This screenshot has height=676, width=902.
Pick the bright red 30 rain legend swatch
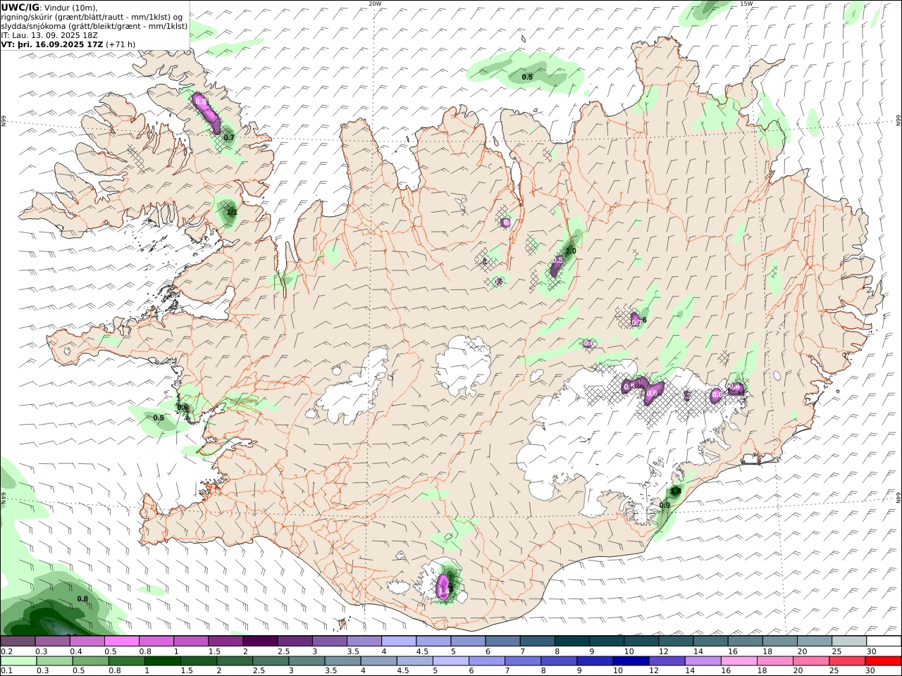(x=882, y=661)
